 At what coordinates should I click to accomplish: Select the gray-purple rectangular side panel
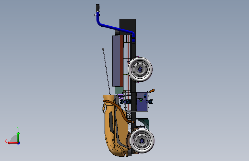coord(116,61)
